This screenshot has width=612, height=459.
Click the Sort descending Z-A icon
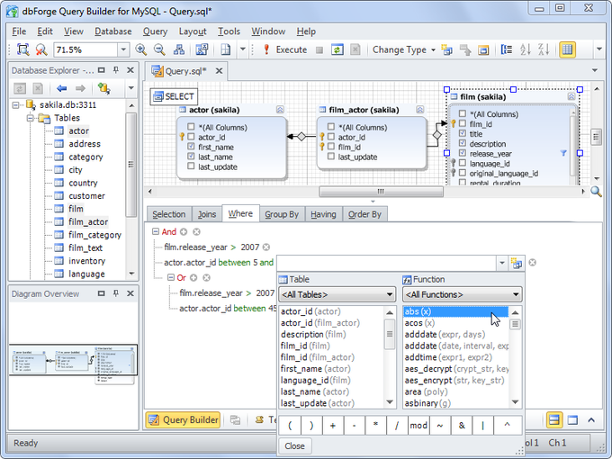[x=544, y=49]
